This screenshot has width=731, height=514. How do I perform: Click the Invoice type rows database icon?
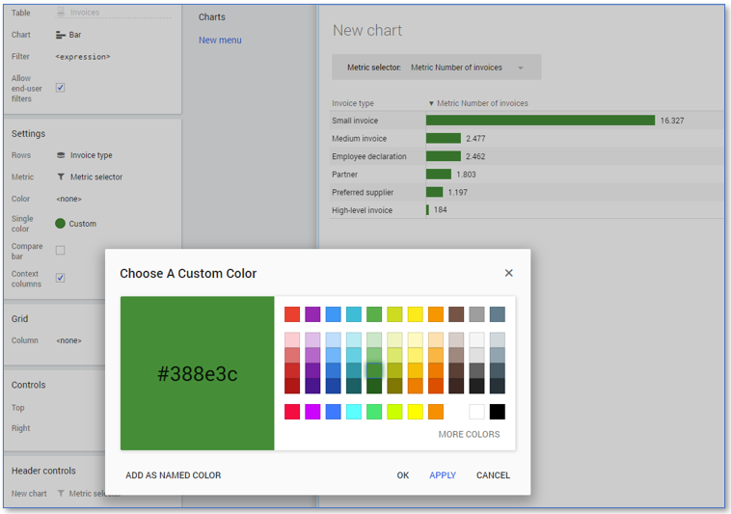(x=61, y=155)
